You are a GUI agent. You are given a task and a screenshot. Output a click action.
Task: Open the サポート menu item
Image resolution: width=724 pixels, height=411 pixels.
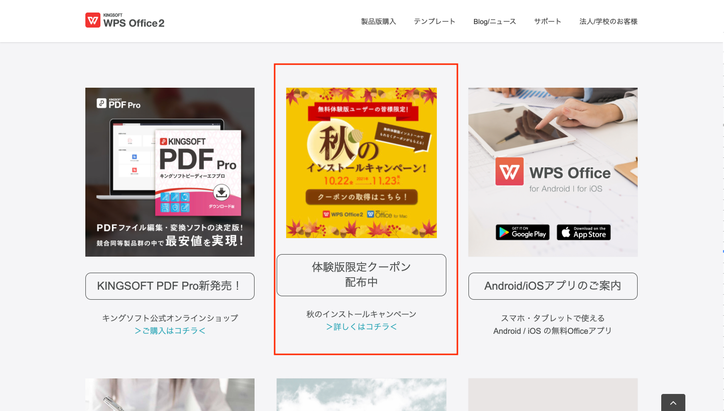point(548,22)
